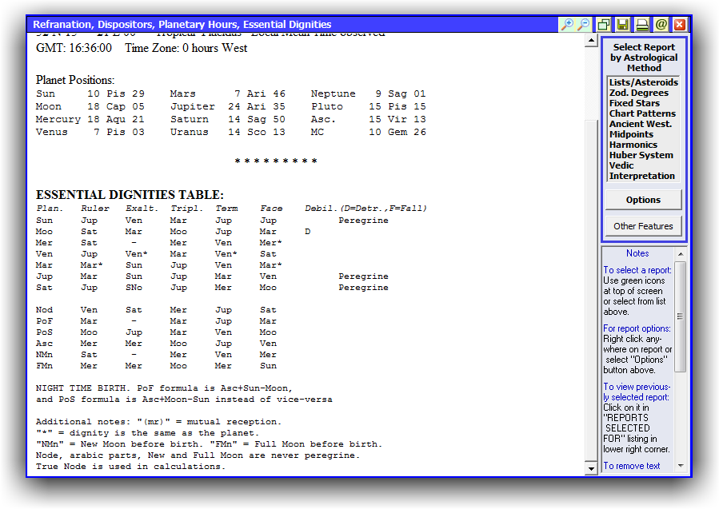Screen dimensions: 719x509
Task: Close the report window with red X
Action: (x=680, y=25)
